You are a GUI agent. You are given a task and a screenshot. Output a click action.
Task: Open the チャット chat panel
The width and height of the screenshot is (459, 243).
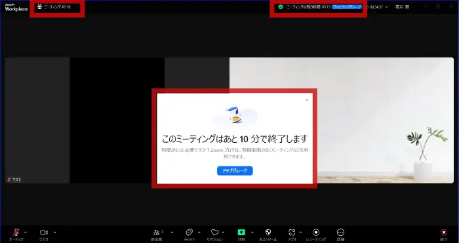189,232
